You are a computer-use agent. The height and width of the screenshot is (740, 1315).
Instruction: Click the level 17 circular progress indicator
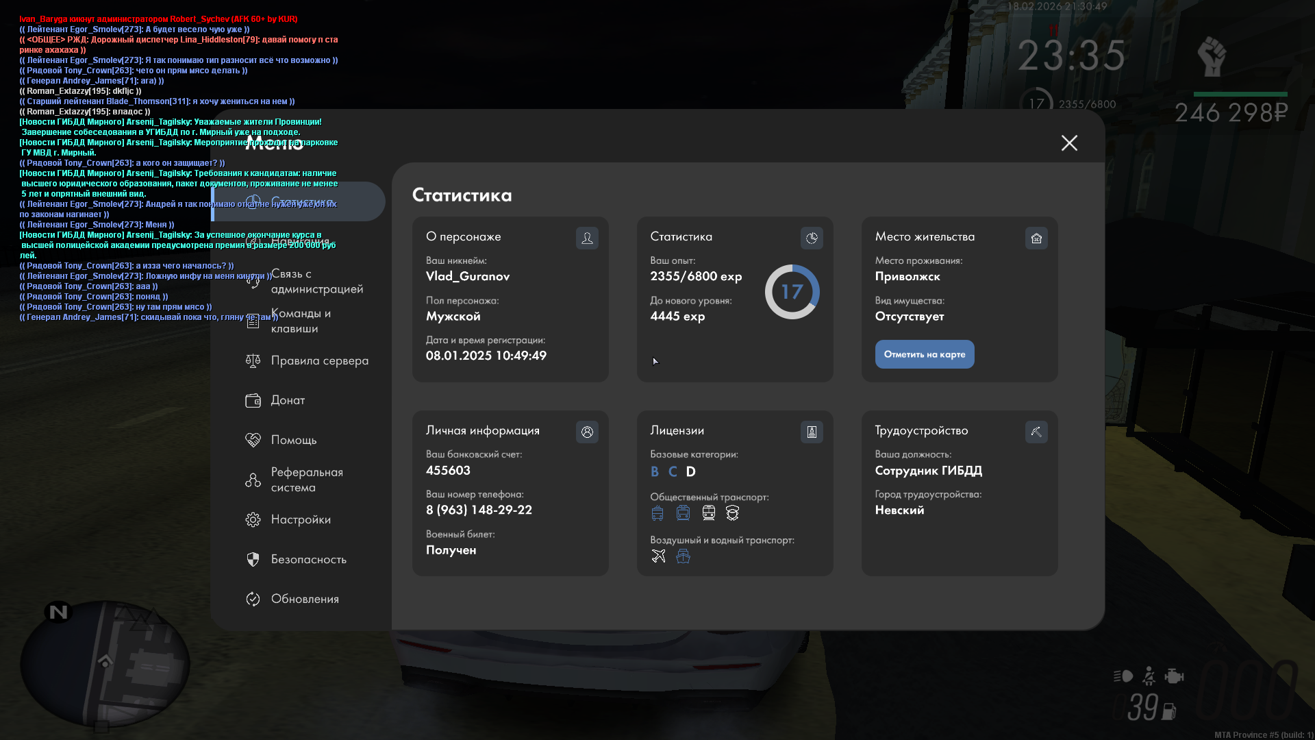pos(792,292)
